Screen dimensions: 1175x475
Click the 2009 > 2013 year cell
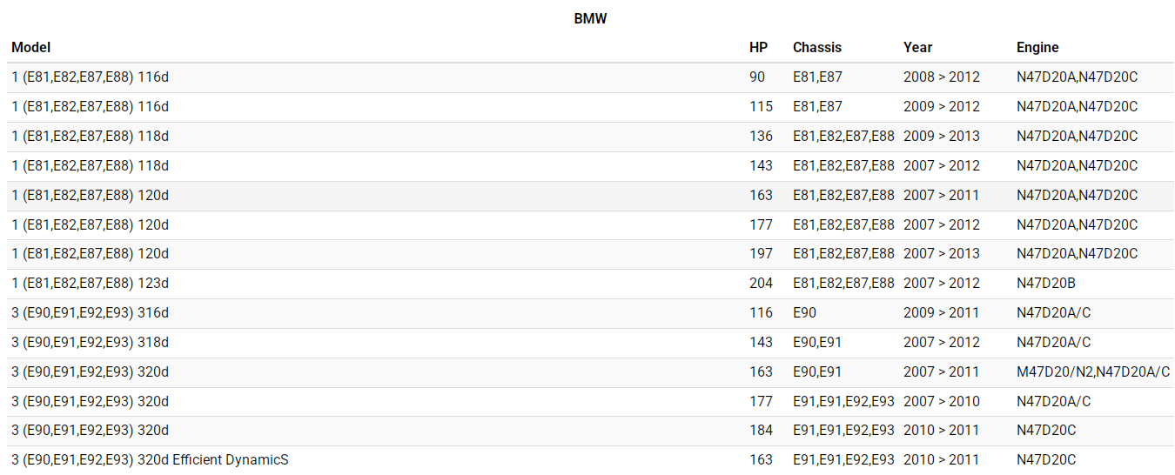pyautogui.click(x=941, y=137)
